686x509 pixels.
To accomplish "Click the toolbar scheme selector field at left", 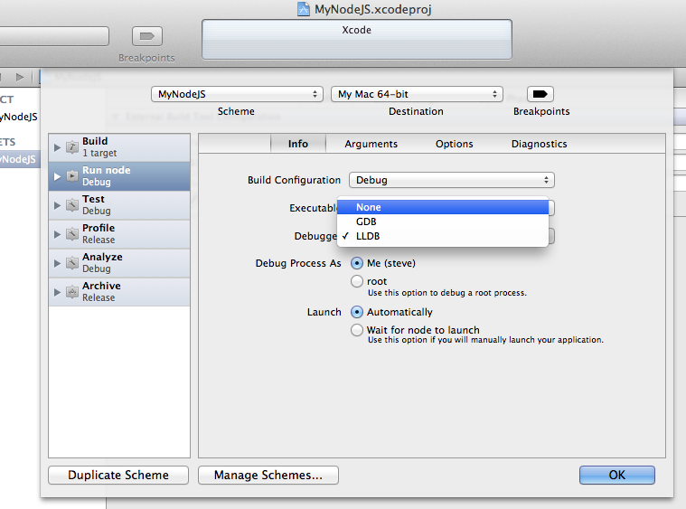I will click(x=54, y=36).
